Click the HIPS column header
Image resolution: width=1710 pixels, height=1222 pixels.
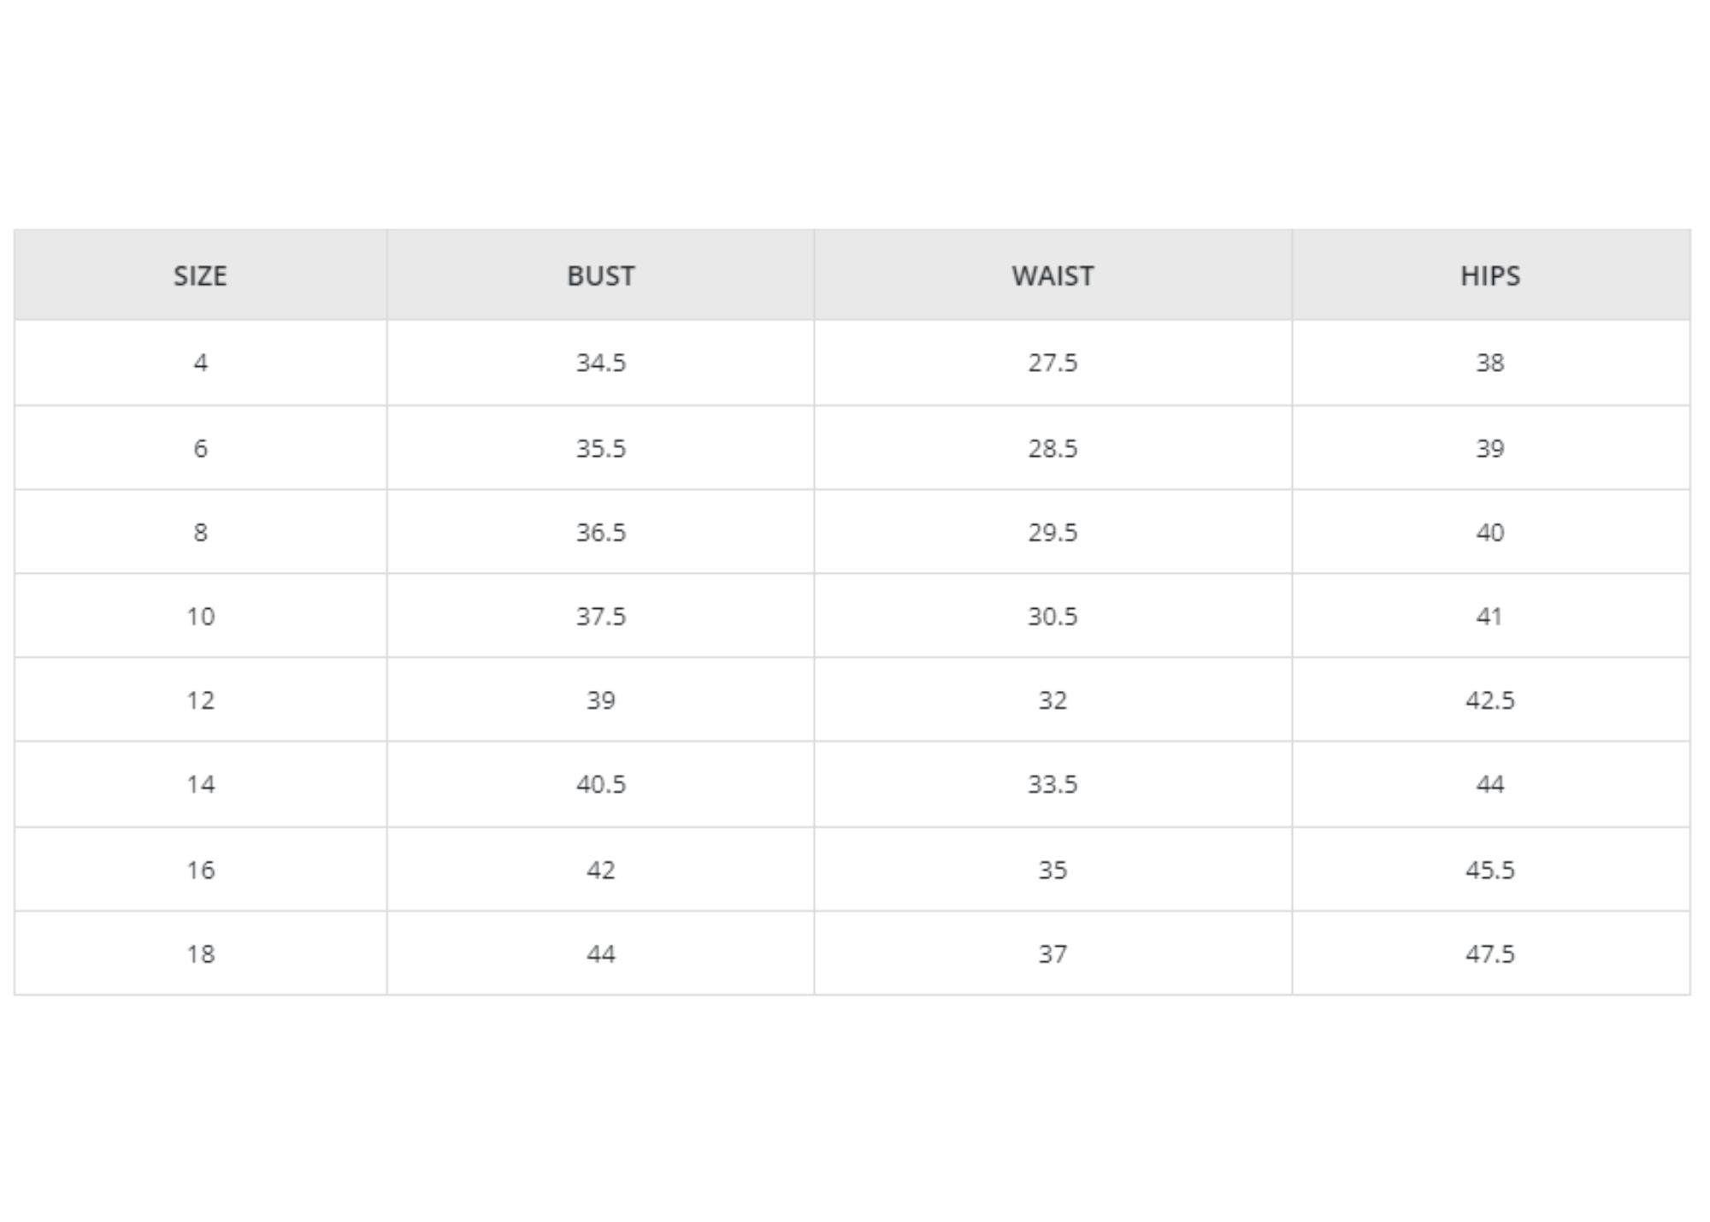tap(1490, 275)
